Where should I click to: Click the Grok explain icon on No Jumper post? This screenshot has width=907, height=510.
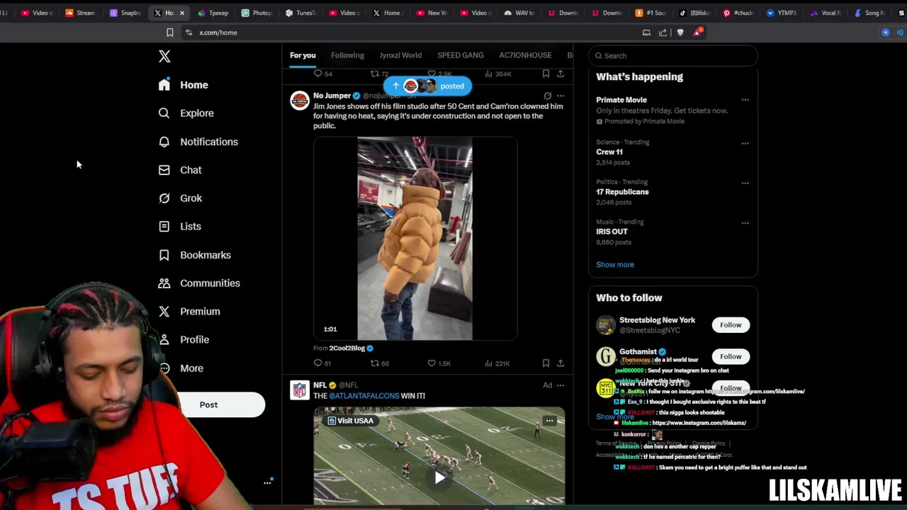pos(547,96)
